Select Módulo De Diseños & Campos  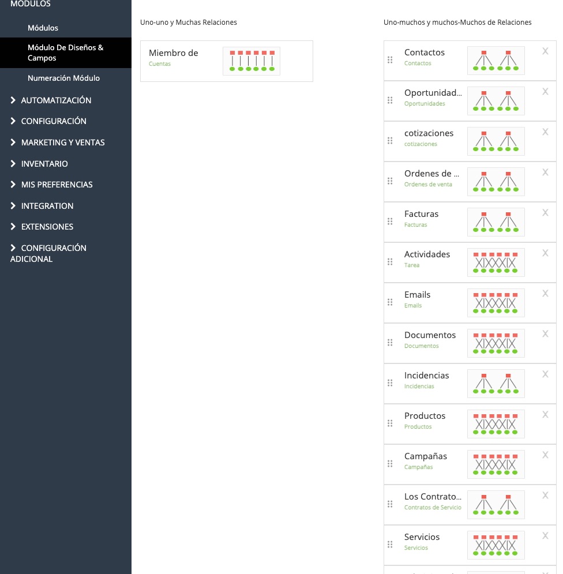[x=65, y=53]
